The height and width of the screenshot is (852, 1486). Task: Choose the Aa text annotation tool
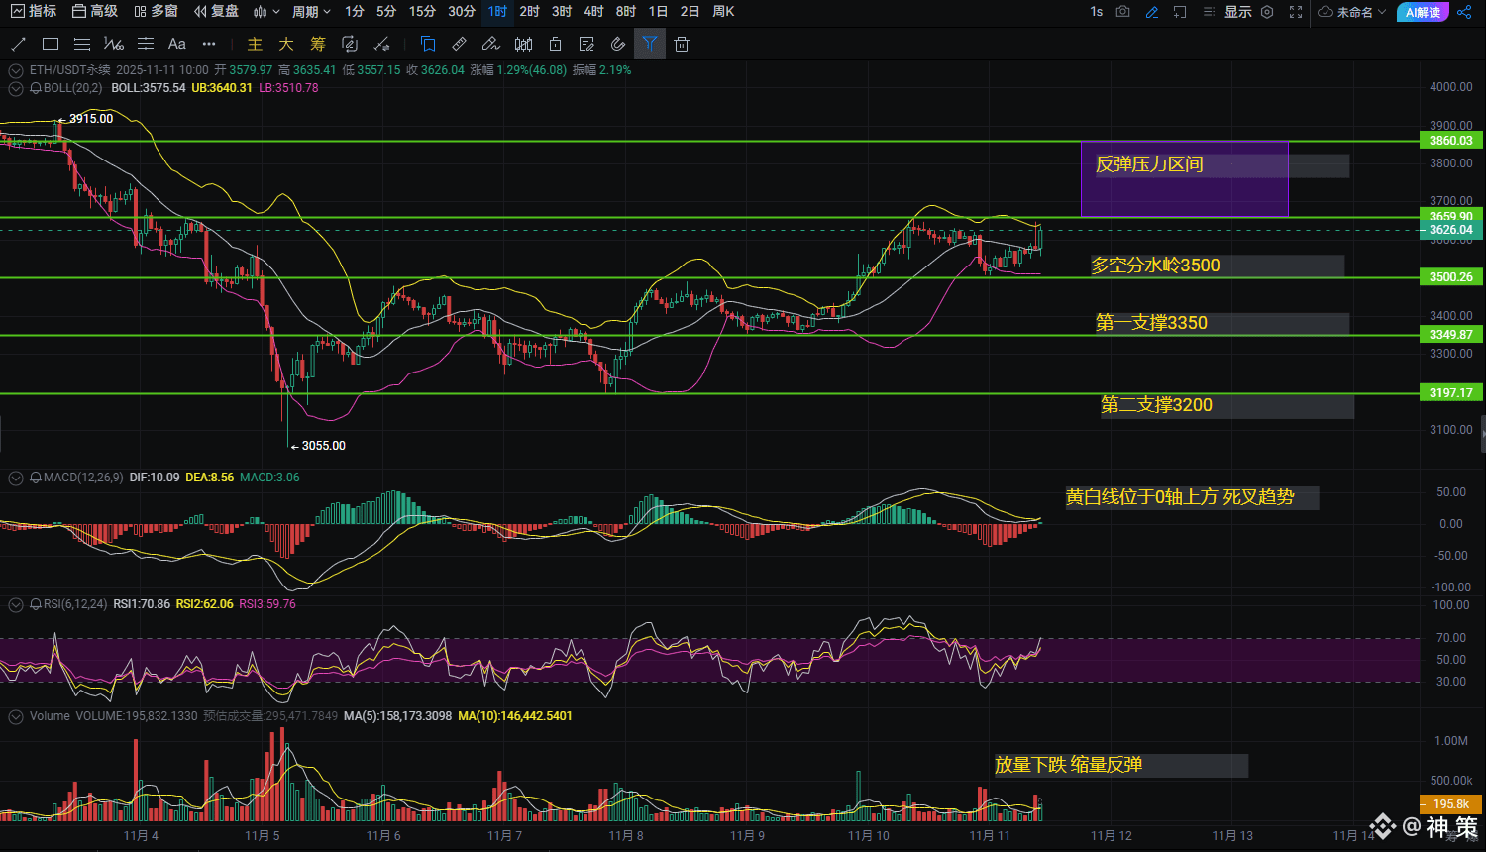click(177, 44)
